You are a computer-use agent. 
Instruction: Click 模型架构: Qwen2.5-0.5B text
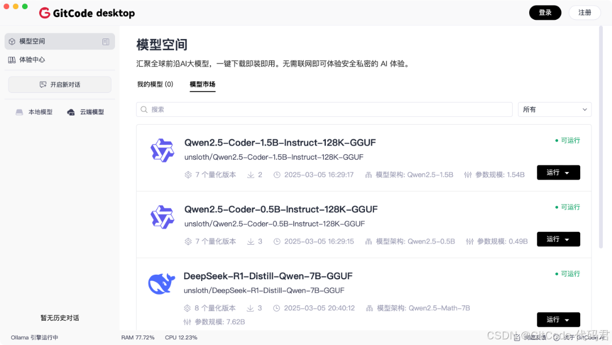coord(415,241)
